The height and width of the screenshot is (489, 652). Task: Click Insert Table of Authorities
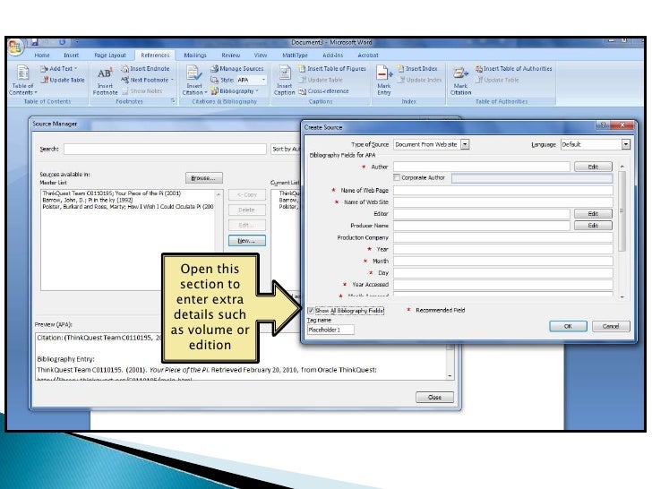[x=513, y=69]
